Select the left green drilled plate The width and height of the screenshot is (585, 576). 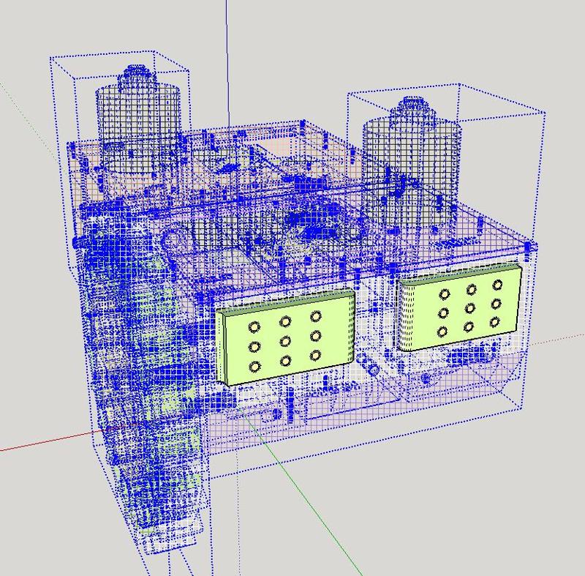(x=285, y=339)
